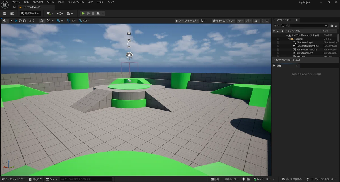Click the コンソールコマンド console input field

coord(86,179)
